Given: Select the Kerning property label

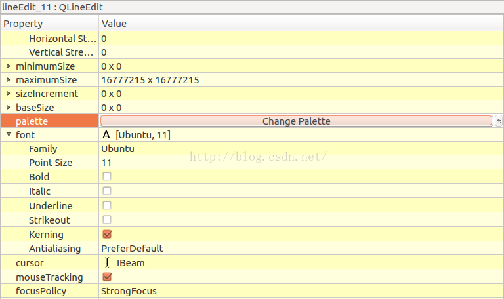Looking at the screenshot, I should point(46,235).
